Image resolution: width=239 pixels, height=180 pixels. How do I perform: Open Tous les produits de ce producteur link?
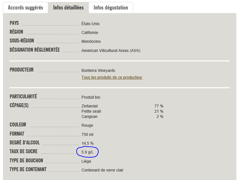coord(112,77)
